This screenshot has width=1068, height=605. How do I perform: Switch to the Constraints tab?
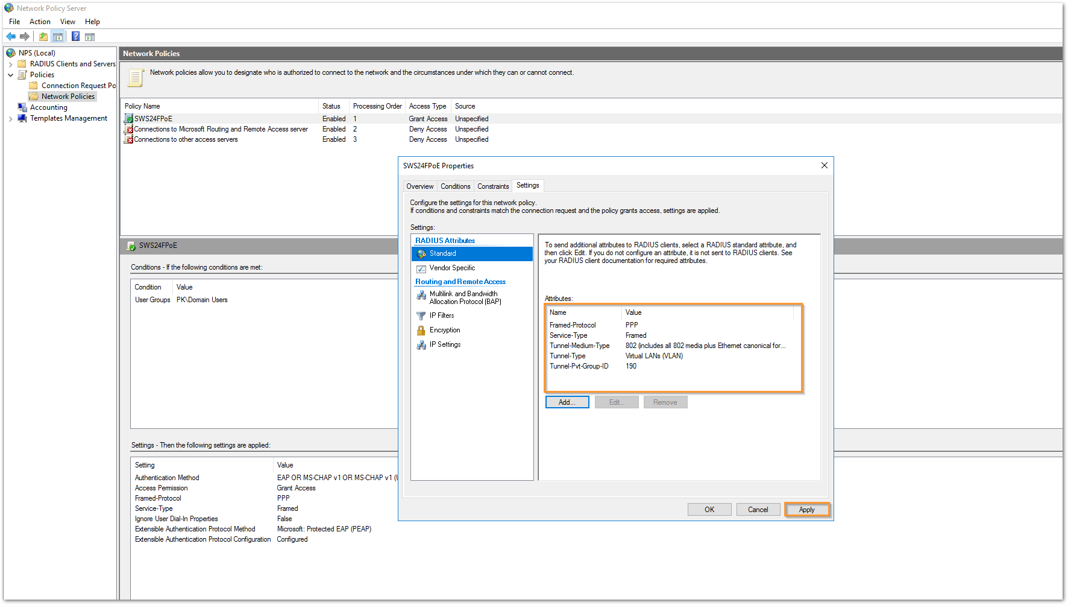492,186
